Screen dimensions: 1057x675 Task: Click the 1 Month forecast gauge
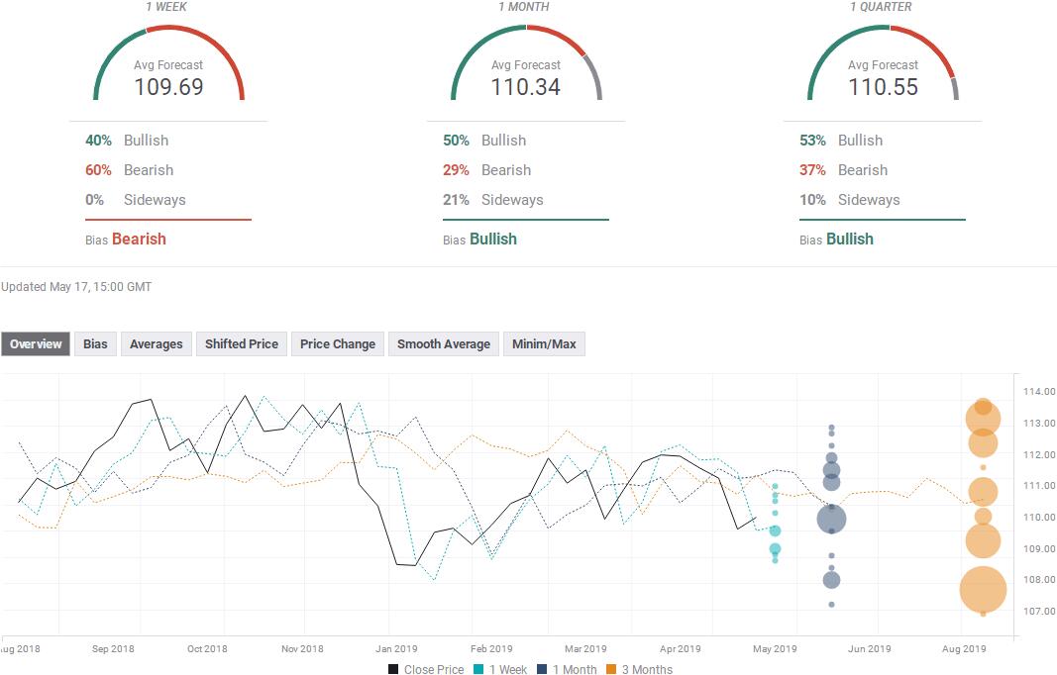(x=526, y=67)
